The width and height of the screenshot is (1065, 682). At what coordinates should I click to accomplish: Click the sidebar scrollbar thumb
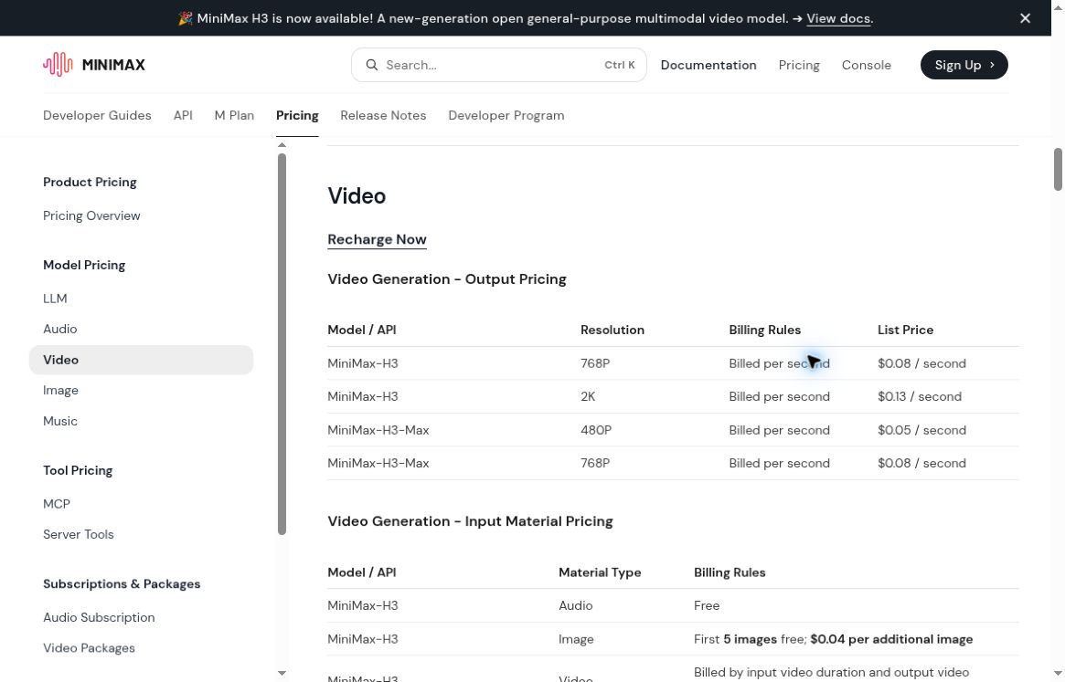click(x=282, y=344)
